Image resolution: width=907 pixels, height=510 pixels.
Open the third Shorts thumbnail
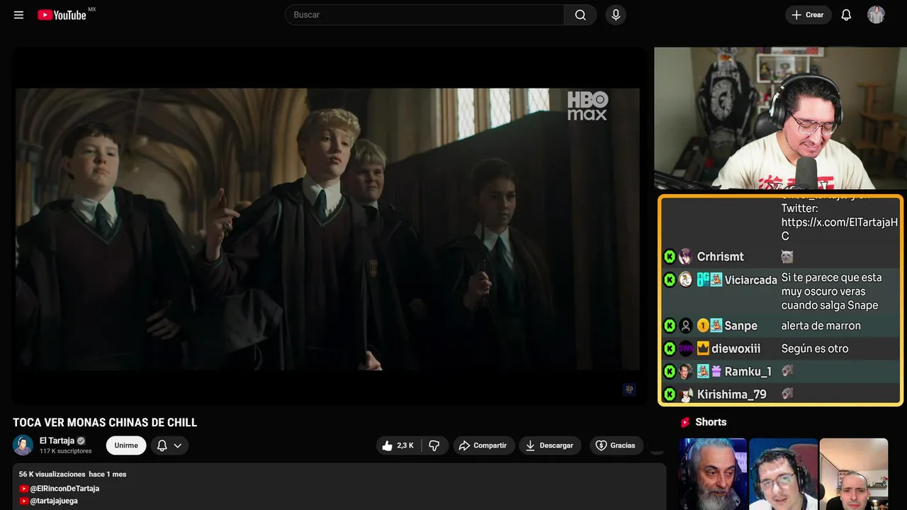(853, 474)
